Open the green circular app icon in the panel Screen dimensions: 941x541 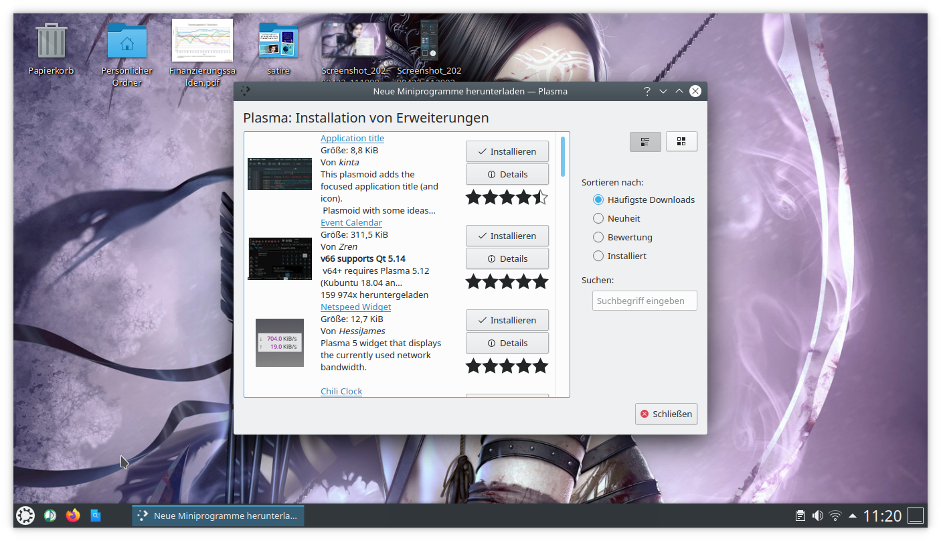tap(50, 516)
